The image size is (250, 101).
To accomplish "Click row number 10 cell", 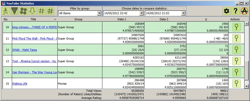I will tap(7, 27).
